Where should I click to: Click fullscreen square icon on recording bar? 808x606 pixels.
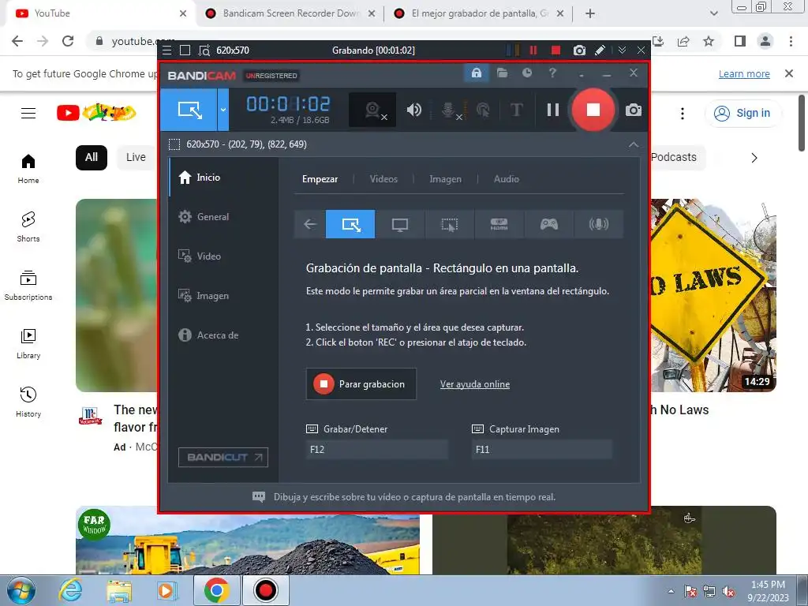185,50
